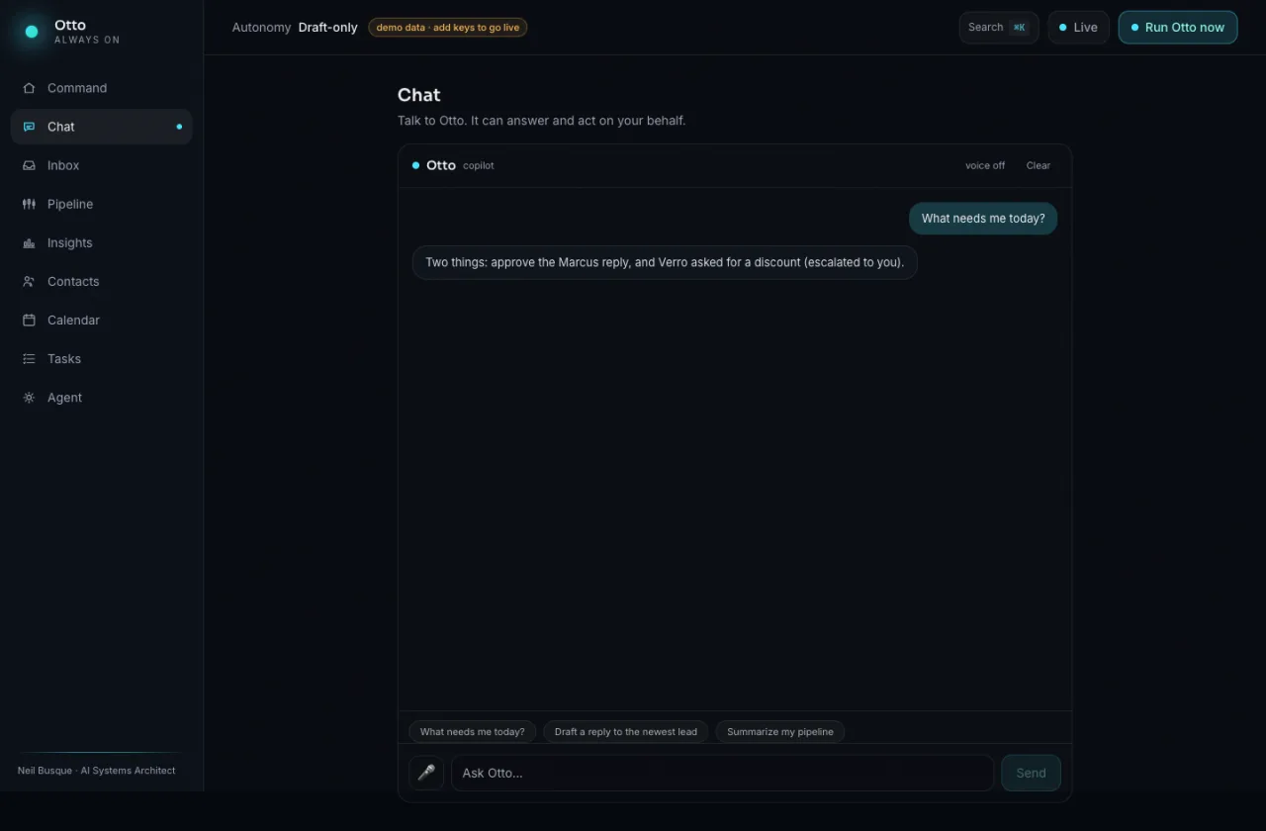Open the Agent gear icon

click(x=29, y=397)
